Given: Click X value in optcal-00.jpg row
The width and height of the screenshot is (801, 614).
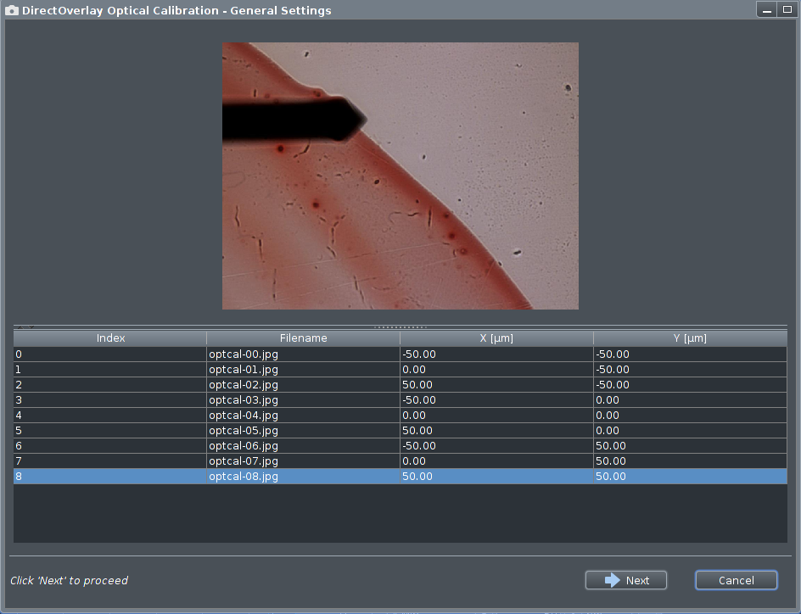Looking at the screenshot, I should point(496,354).
